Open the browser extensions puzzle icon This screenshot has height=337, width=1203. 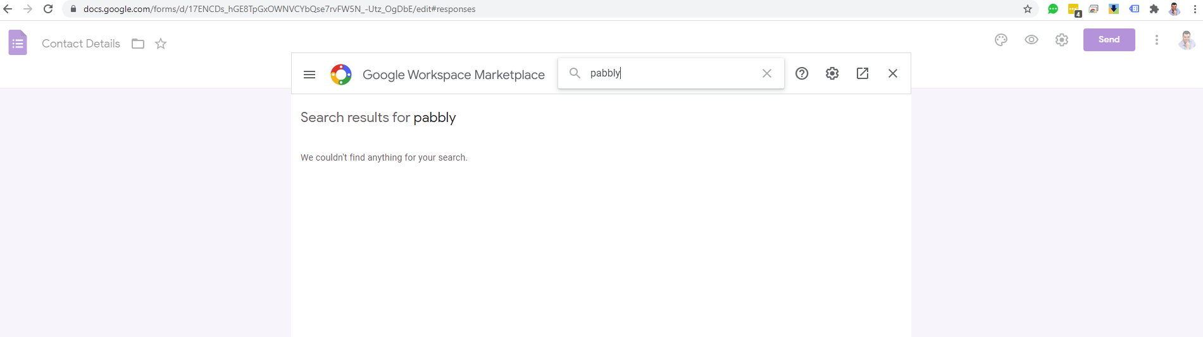click(1154, 9)
